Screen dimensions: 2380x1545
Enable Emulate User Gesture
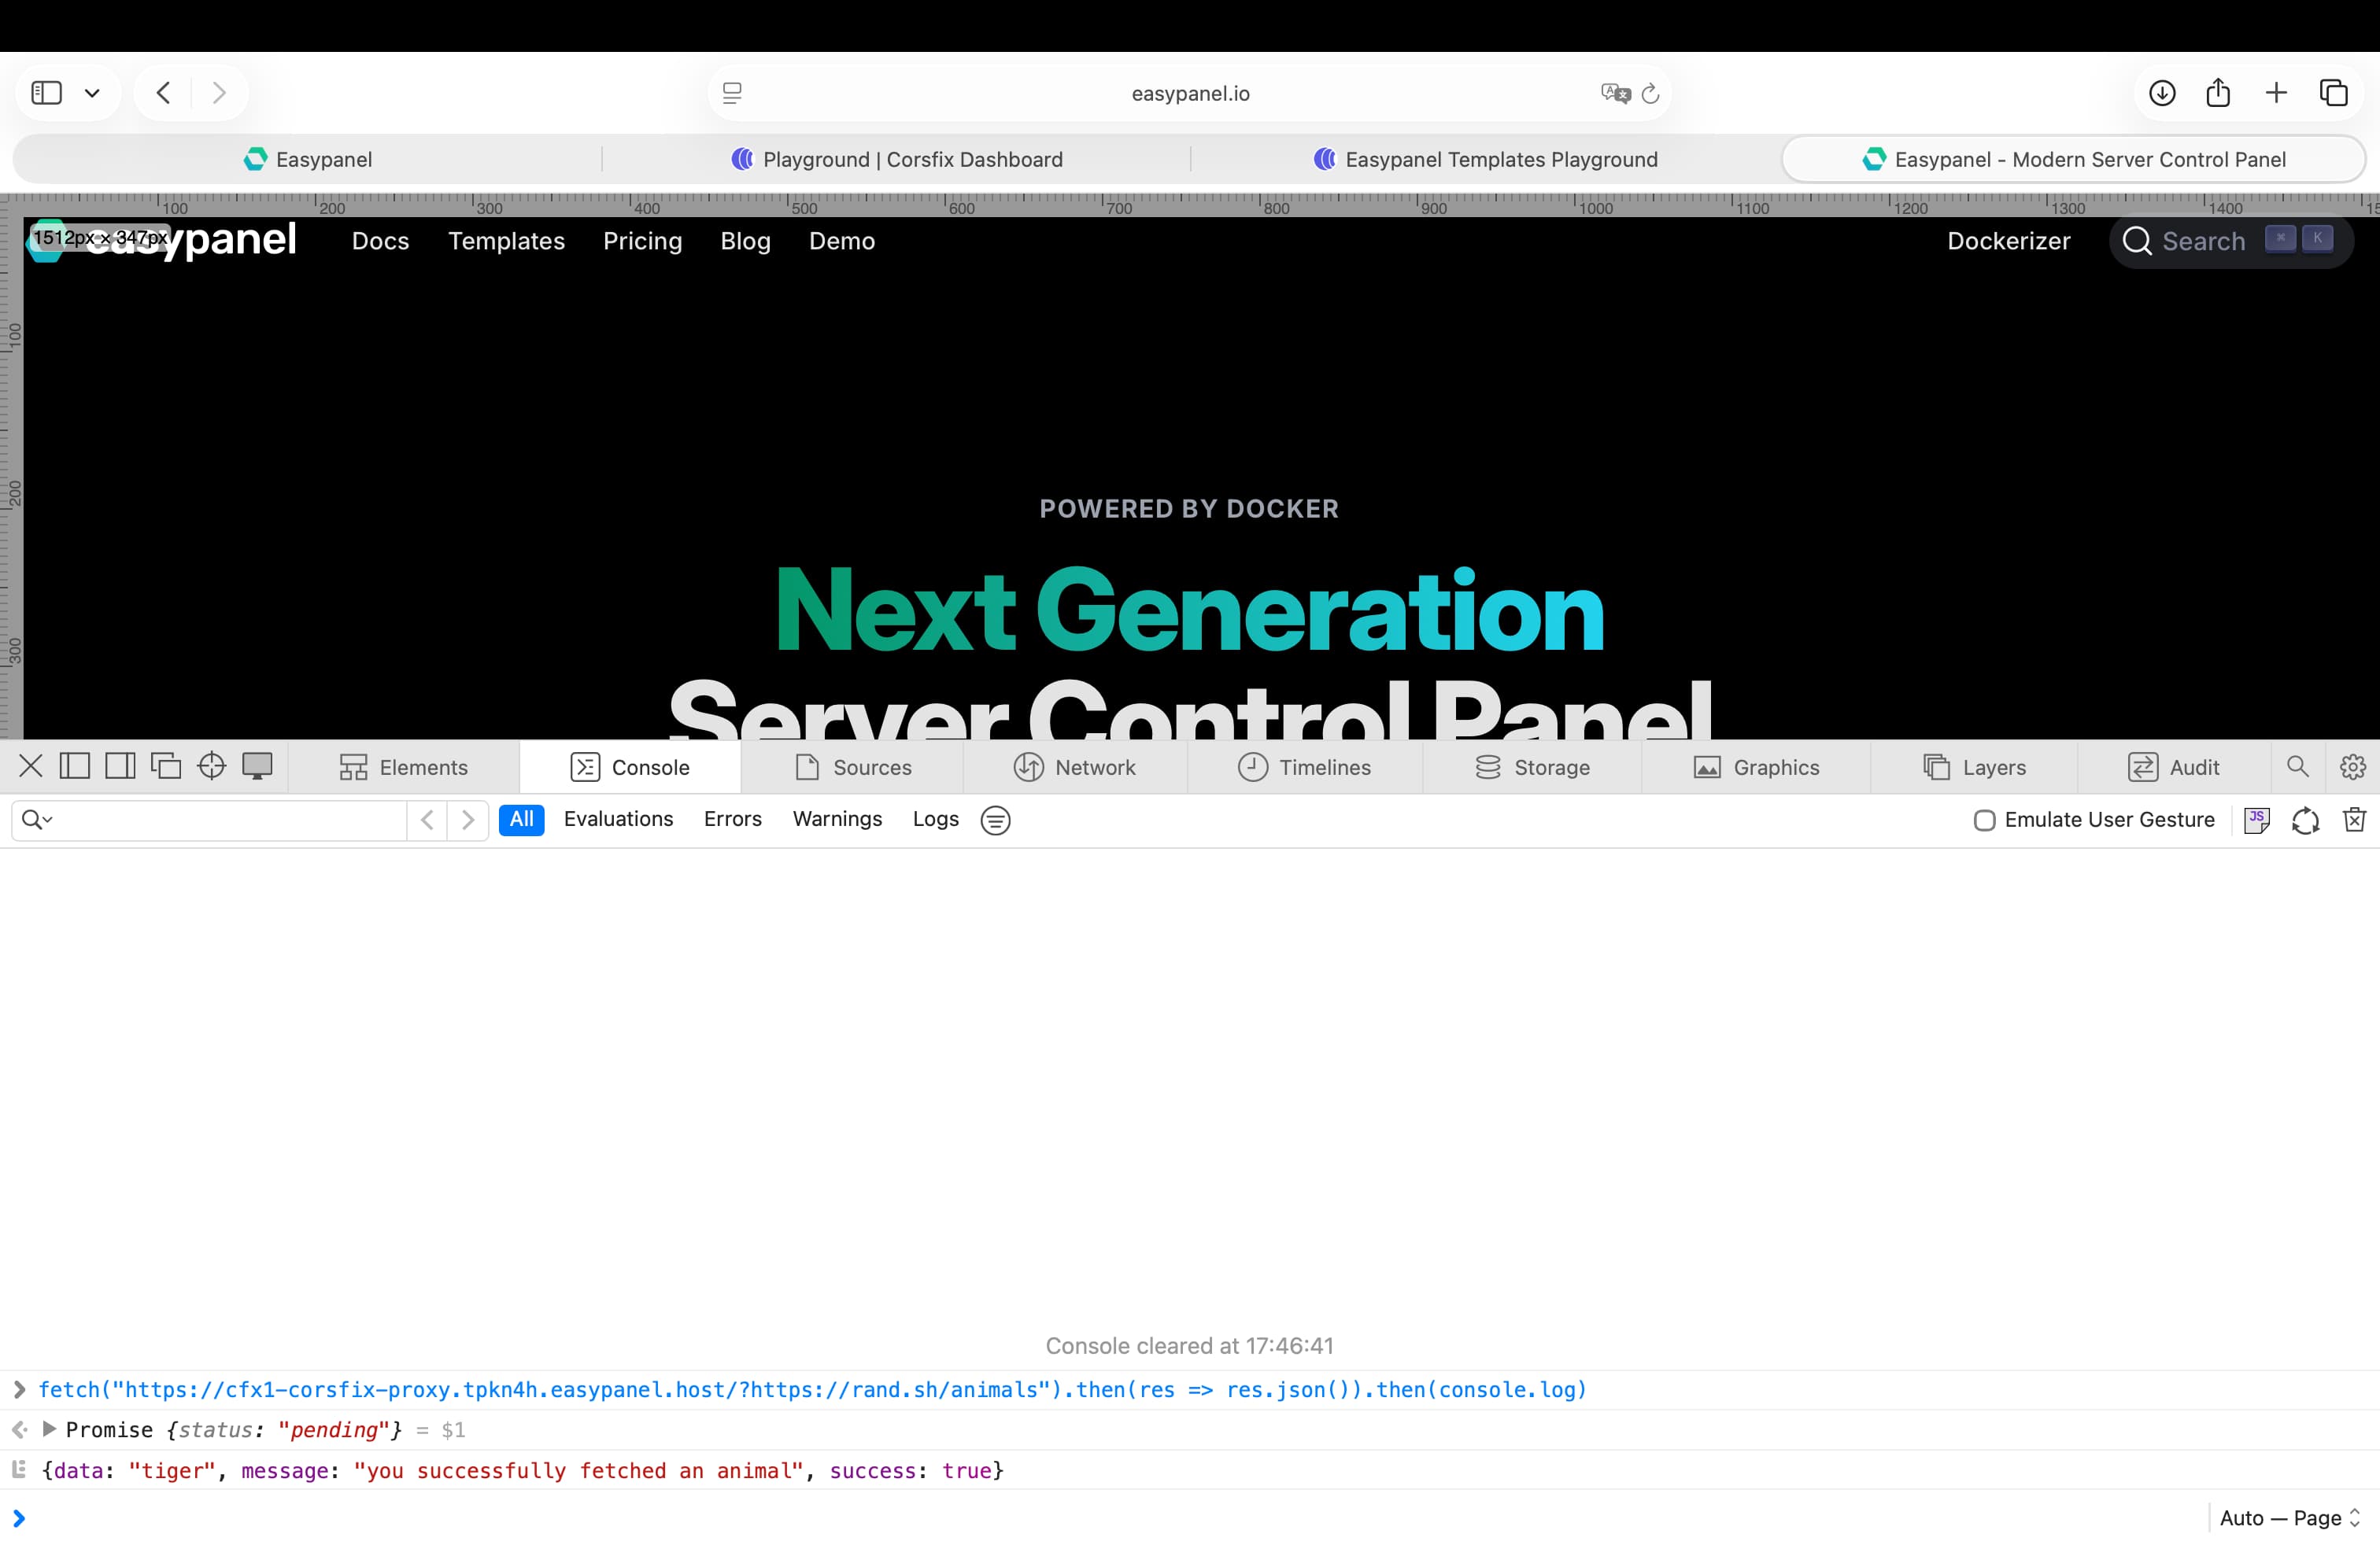click(x=1984, y=820)
